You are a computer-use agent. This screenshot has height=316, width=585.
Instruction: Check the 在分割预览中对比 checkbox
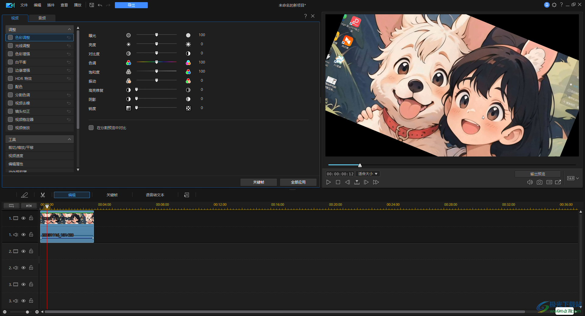(91, 128)
